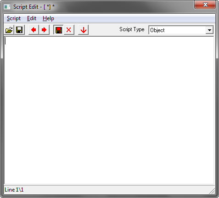The height and width of the screenshot is (198, 219).
Task: Open the Edit menu
Action: [32, 18]
